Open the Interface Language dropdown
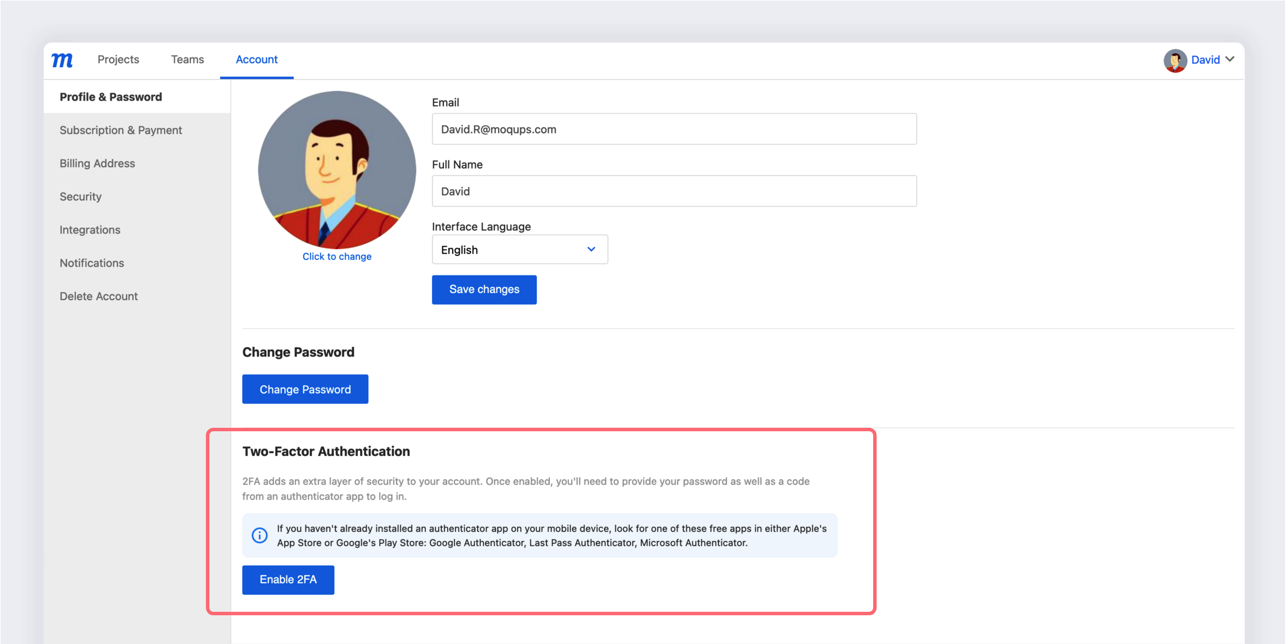This screenshot has height=644, width=1285. pos(519,249)
